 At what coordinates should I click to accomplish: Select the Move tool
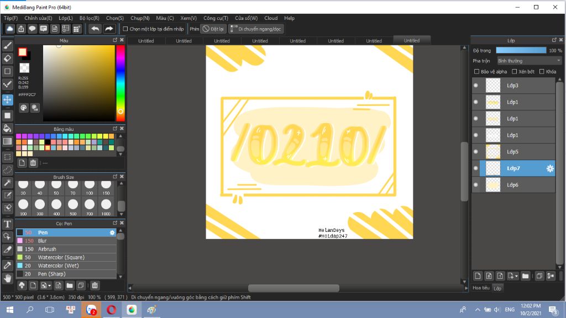(7, 100)
